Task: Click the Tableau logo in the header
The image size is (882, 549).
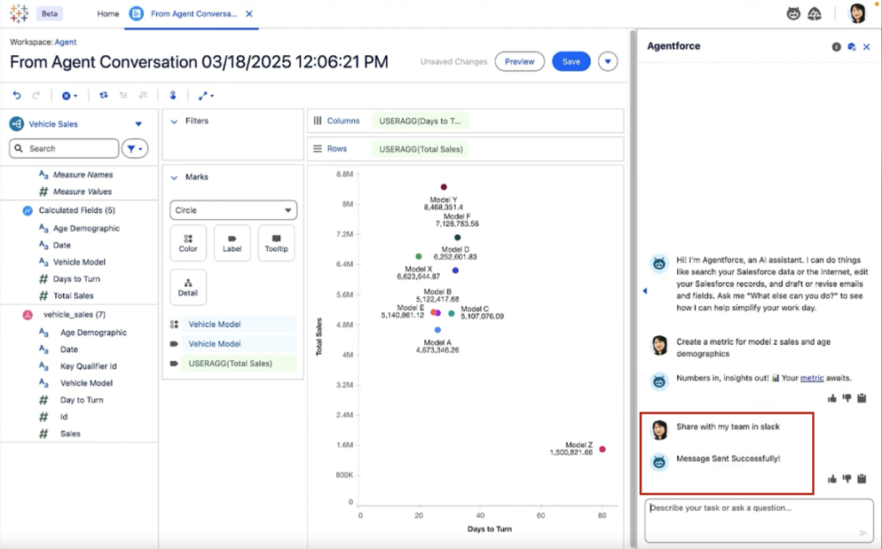Action: (x=19, y=14)
